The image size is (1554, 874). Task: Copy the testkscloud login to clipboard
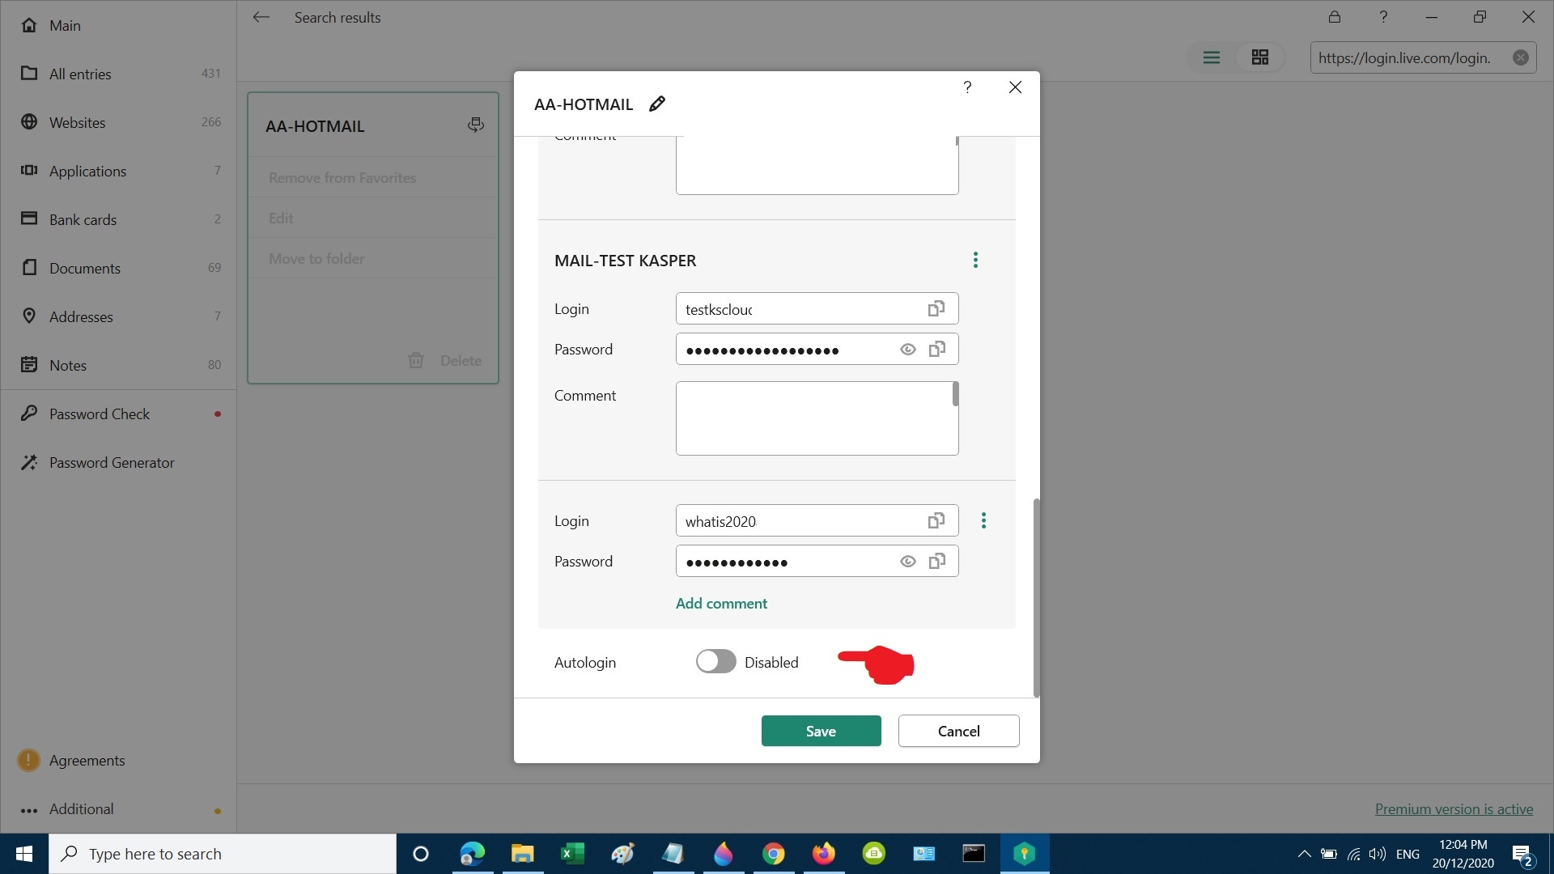coord(936,309)
